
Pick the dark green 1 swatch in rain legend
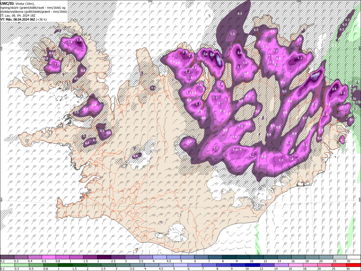(65, 265)
